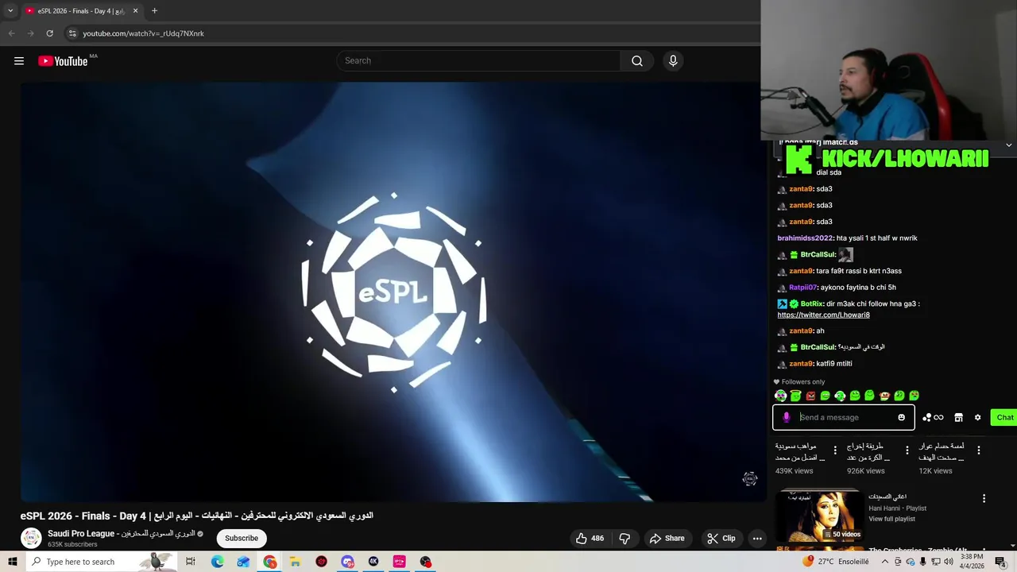Open emoji picker in chat input
This screenshot has height=572, width=1017.
click(901, 417)
